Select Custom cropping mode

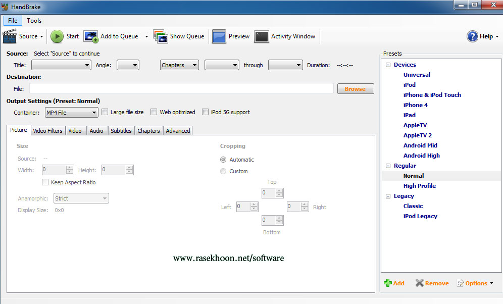pyautogui.click(x=223, y=171)
